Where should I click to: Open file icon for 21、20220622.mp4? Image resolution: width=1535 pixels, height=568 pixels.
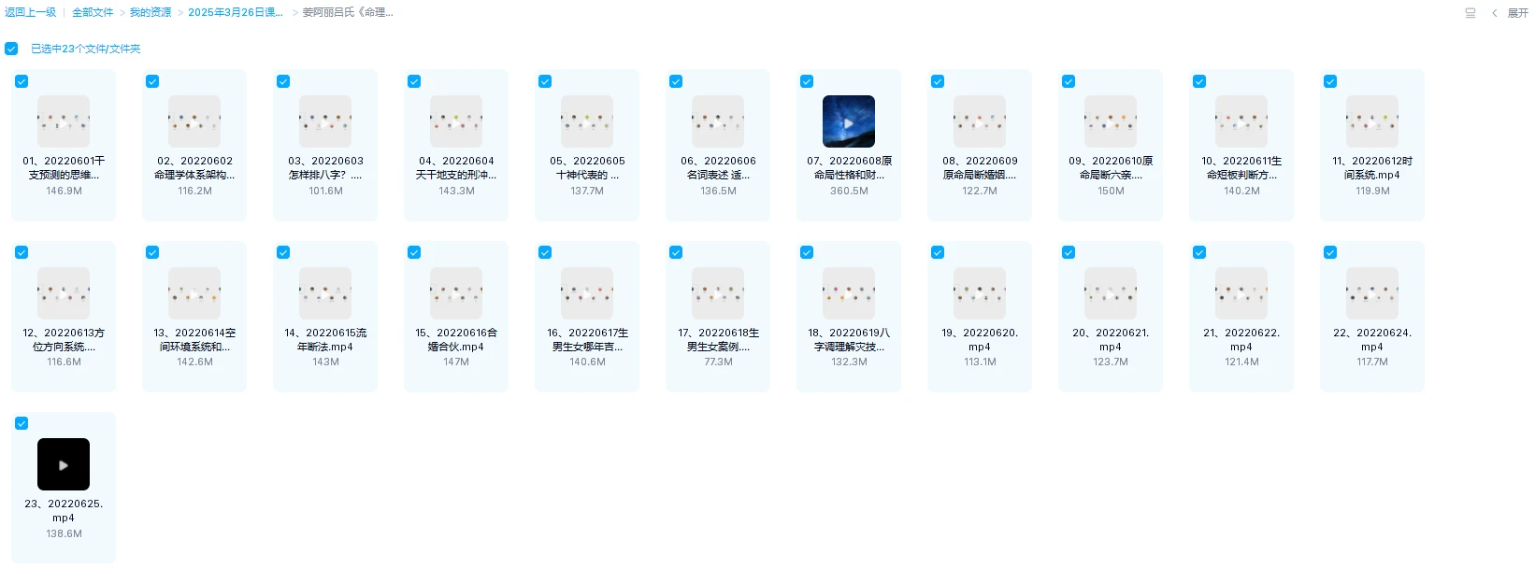1241,293
